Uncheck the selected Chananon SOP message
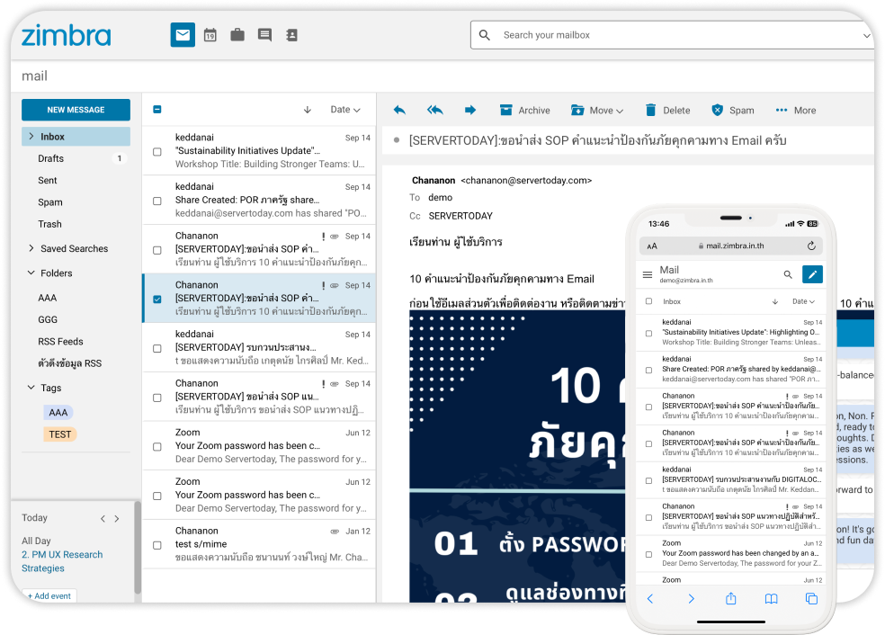The height and width of the screenshot is (635, 885). pyautogui.click(x=157, y=300)
